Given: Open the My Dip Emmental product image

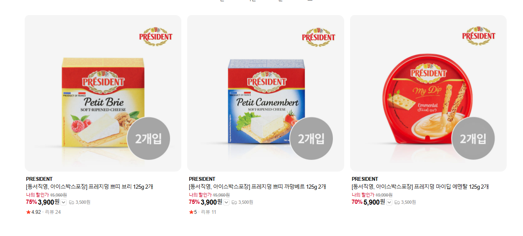Looking at the screenshot, I should coord(428,93).
